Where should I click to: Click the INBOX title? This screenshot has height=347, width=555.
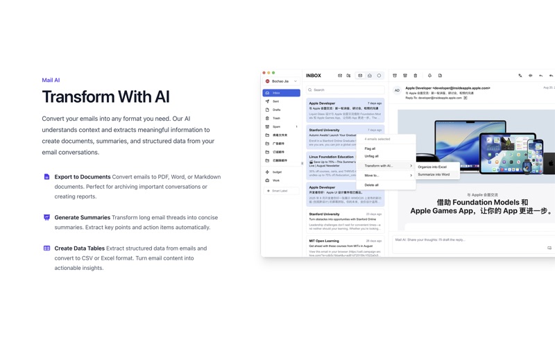(314, 76)
